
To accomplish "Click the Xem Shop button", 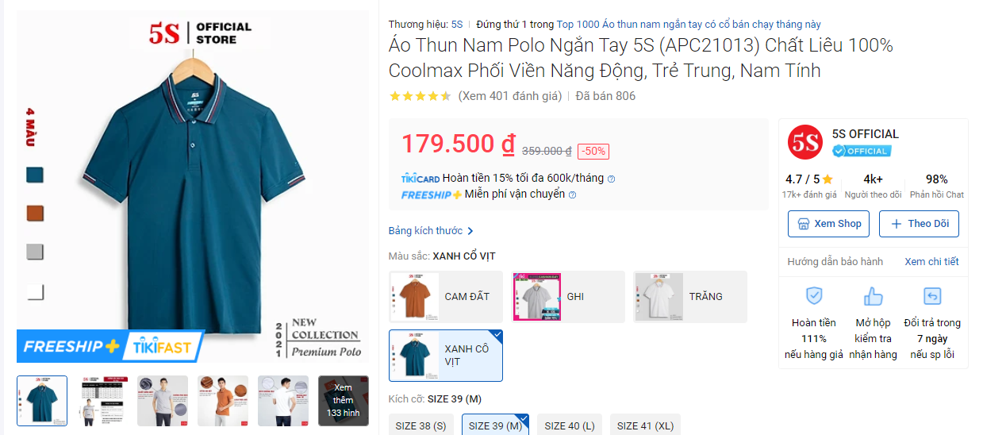I will pyautogui.click(x=829, y=224).
